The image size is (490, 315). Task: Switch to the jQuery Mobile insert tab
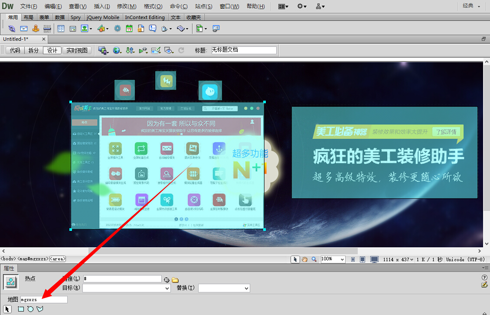point(103,17)
